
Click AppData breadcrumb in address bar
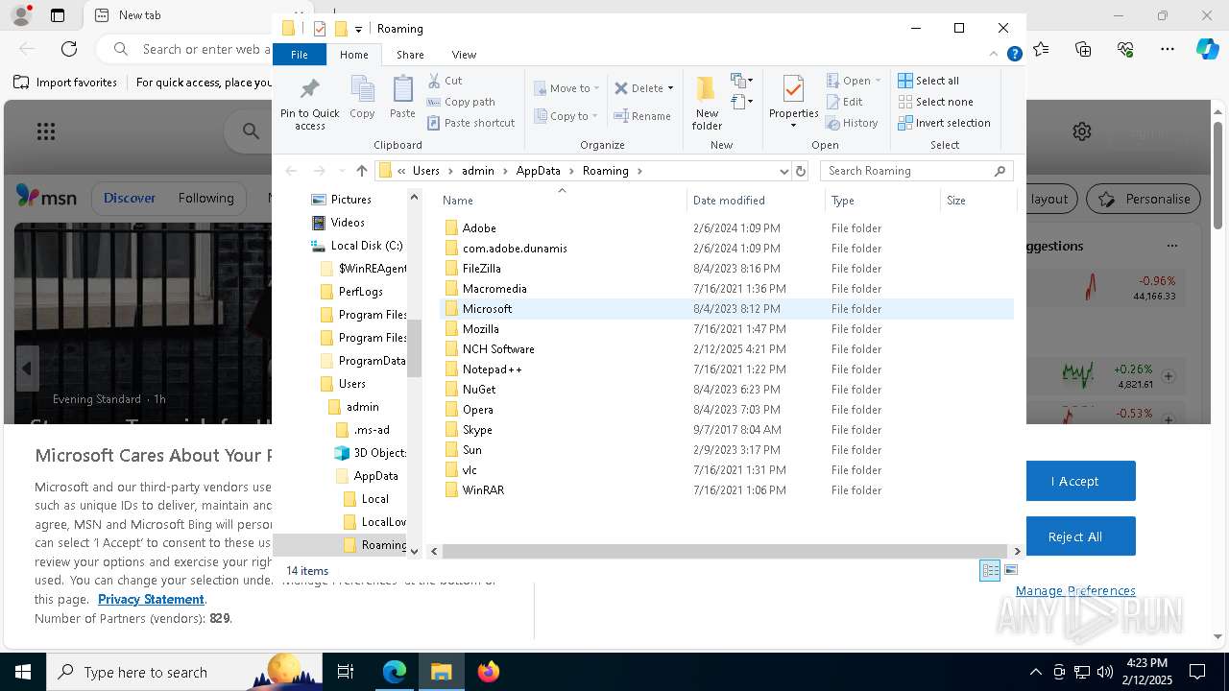pos(538,171)
